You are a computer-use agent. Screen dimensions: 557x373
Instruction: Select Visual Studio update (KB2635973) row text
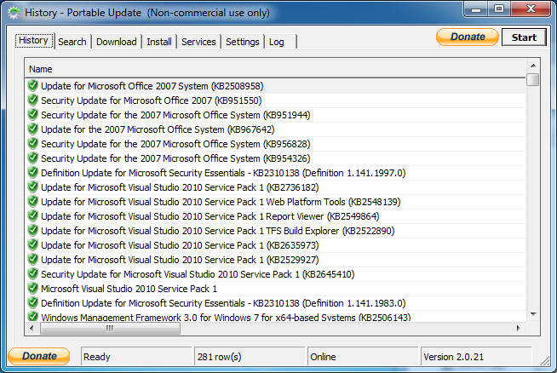tap(180, 245)
